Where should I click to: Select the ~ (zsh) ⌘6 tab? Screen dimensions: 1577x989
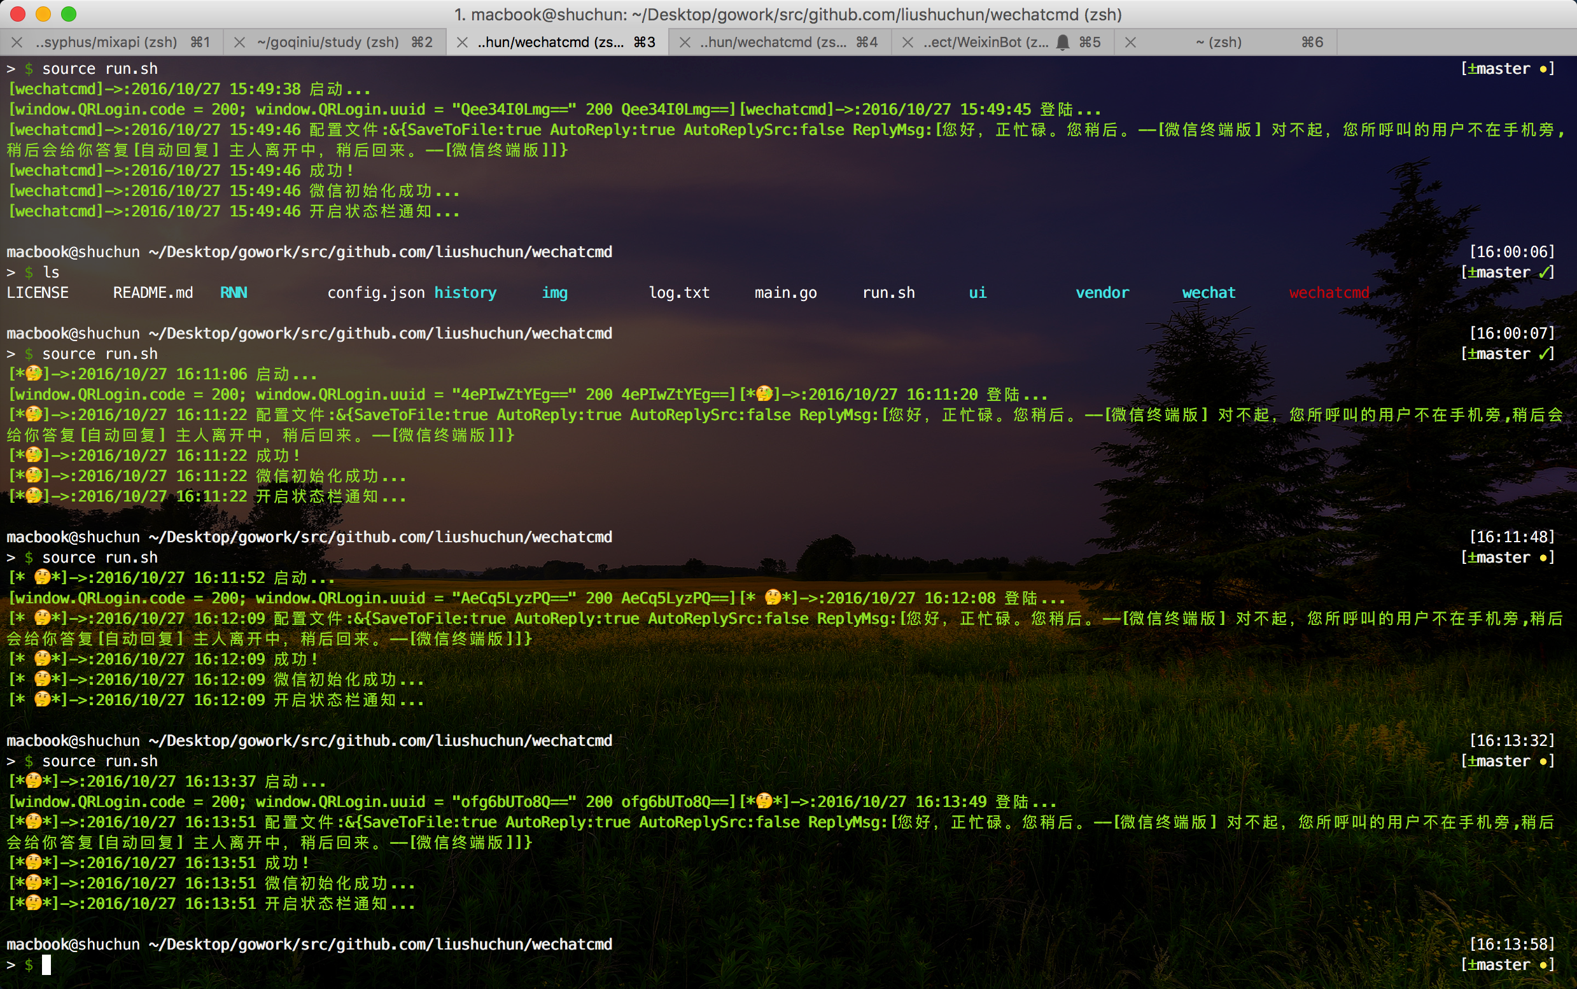(1219, 43)
